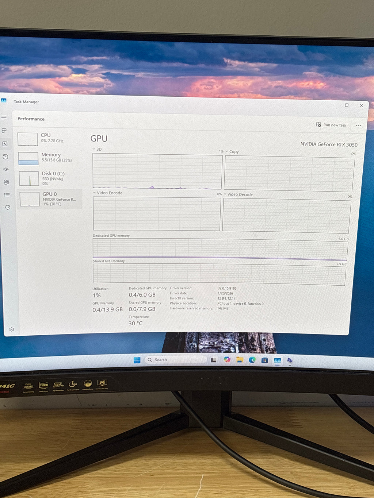
Task: Click the Shared GPU memory 0.0/7.9 GB value
Action: [142, 309]
